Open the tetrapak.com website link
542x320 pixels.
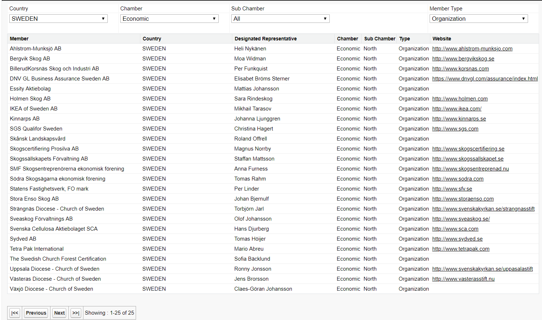coord(461,249)
